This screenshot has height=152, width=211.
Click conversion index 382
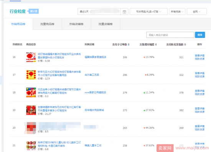click(x=181, y=110)
